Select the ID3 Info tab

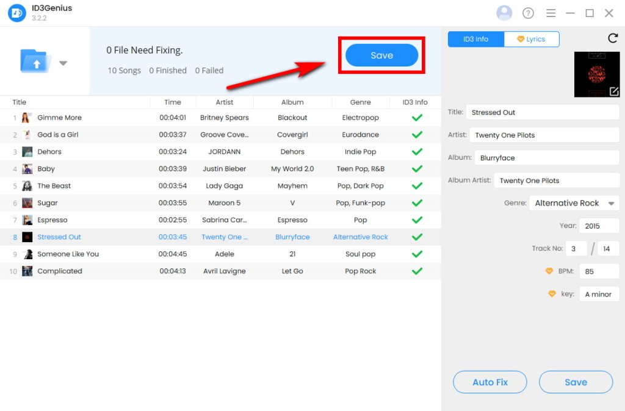[x=475, y=38]
